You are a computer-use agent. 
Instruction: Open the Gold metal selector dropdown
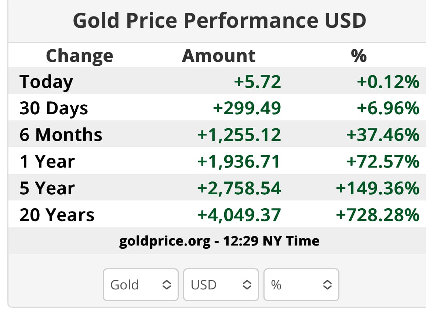141,285
